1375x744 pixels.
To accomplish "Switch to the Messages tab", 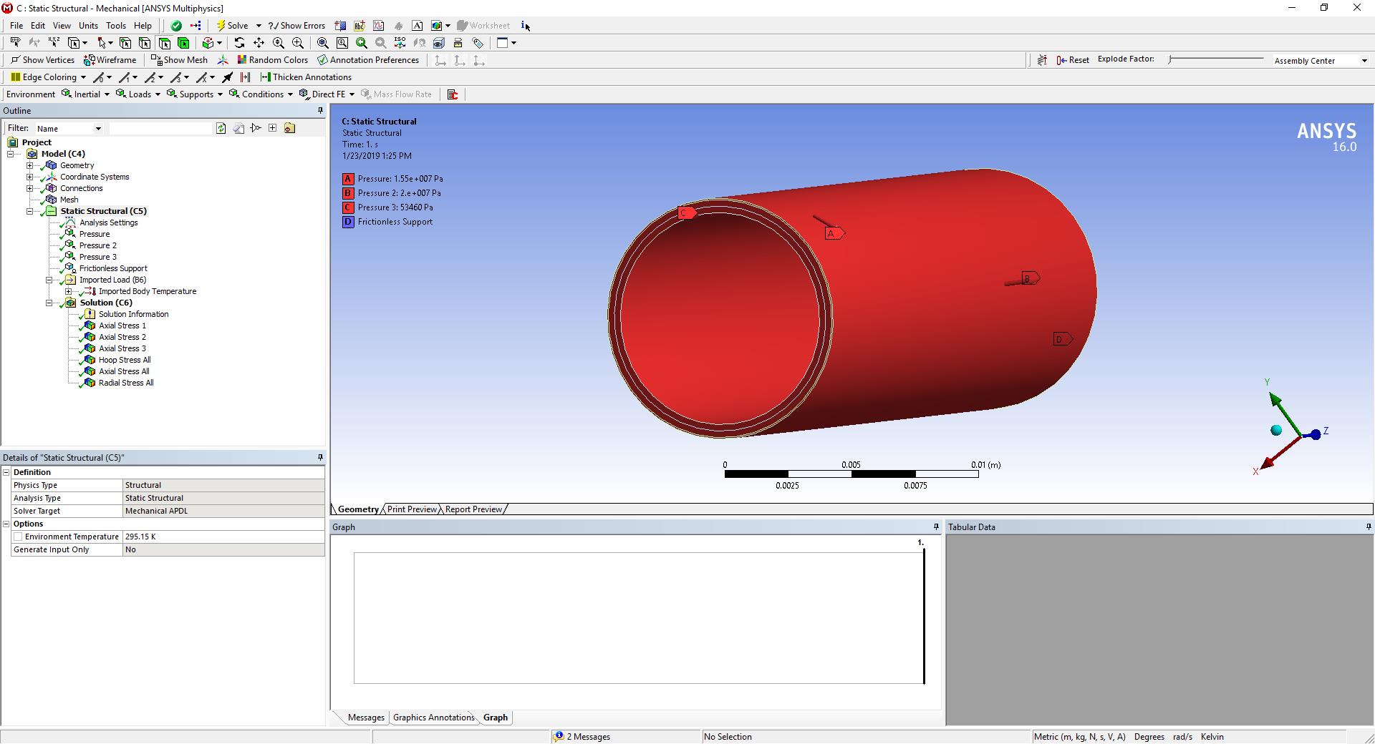I will point(366,718).
